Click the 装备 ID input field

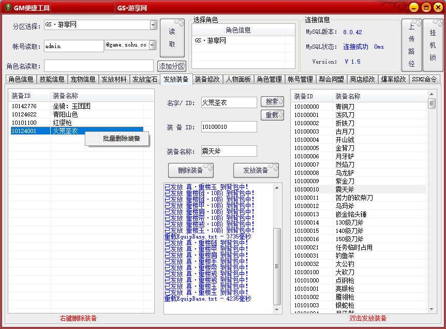[229, 127]
